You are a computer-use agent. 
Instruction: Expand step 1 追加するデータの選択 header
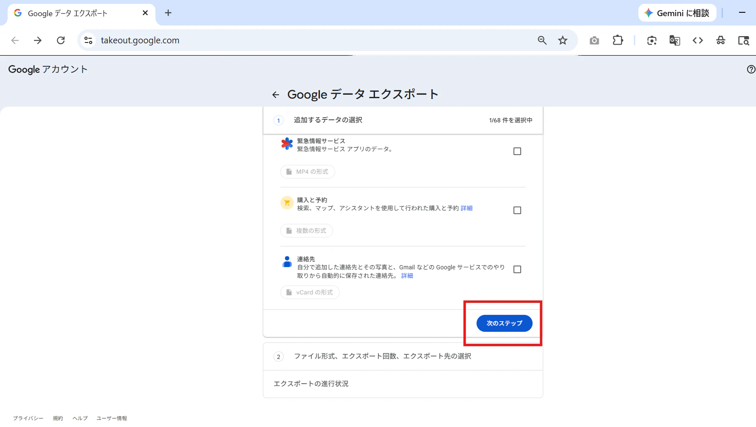click(x=403, y=120)
